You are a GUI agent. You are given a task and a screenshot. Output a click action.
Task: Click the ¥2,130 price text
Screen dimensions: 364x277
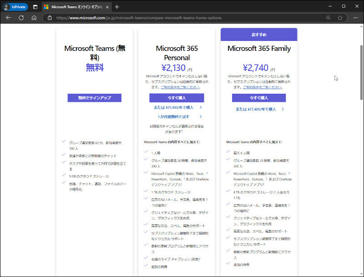click(173, 68)
